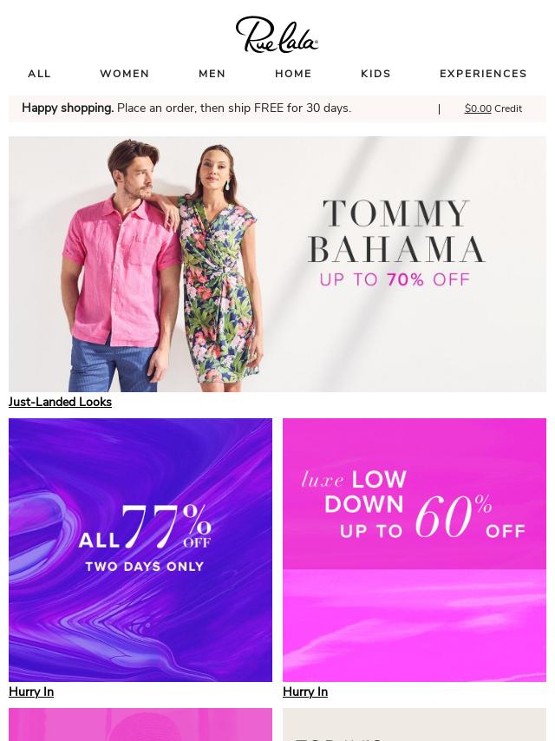Click the Happy shopping free shipping message

(186, 108)
